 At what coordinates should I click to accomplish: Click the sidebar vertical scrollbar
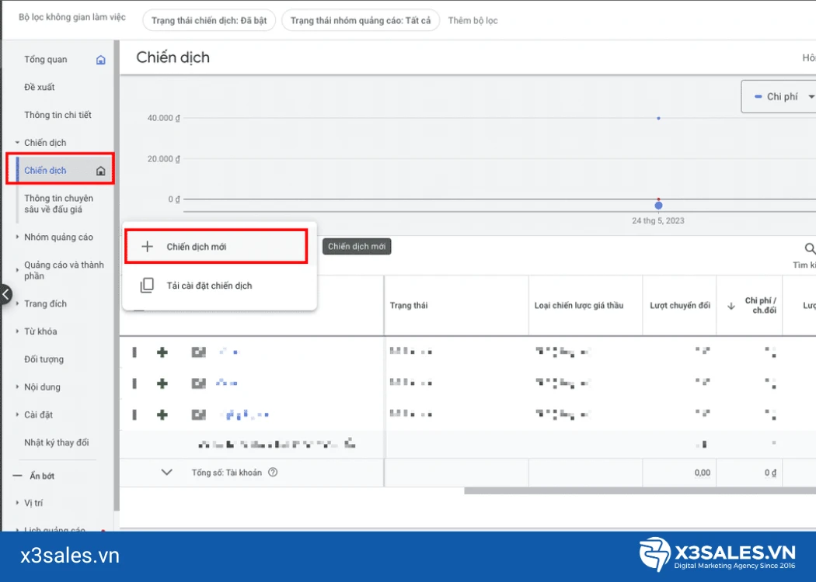point(117,275)
